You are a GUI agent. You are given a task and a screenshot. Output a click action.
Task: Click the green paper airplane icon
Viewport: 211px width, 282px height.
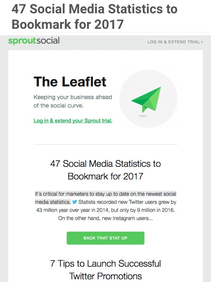[146, 100]
